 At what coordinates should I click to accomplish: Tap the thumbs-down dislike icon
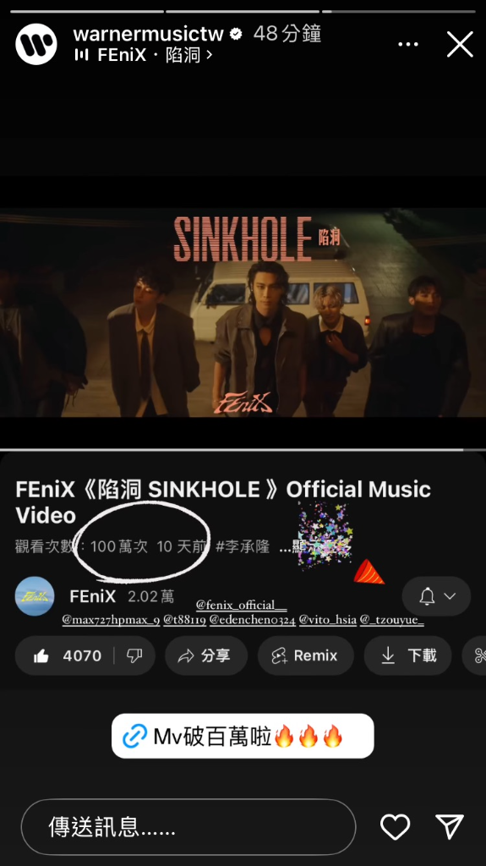tap(134, 655)
